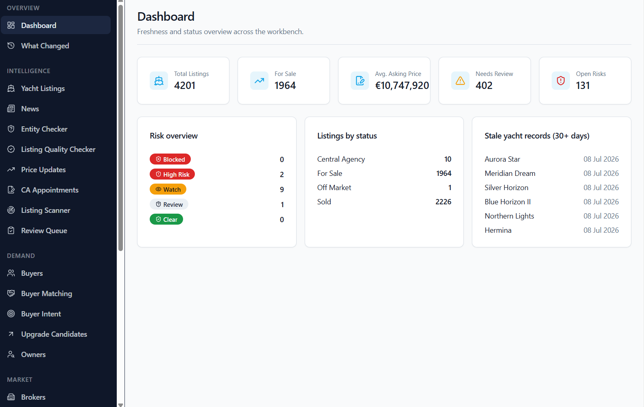Click the Owners user-search icon
644x407 pixels.
pyautogui.click(x=11, y=354)
